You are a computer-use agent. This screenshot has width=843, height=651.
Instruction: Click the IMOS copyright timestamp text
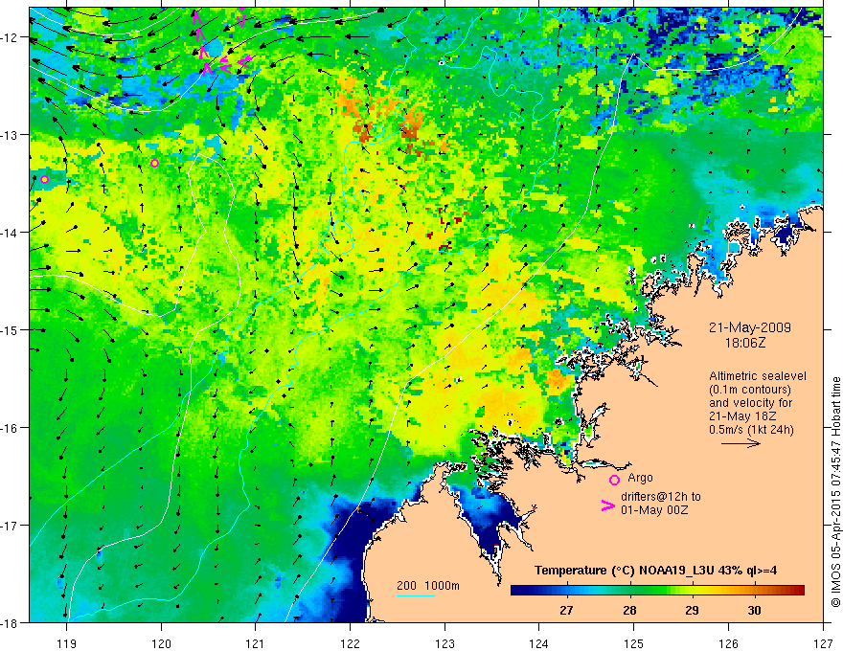835,491
